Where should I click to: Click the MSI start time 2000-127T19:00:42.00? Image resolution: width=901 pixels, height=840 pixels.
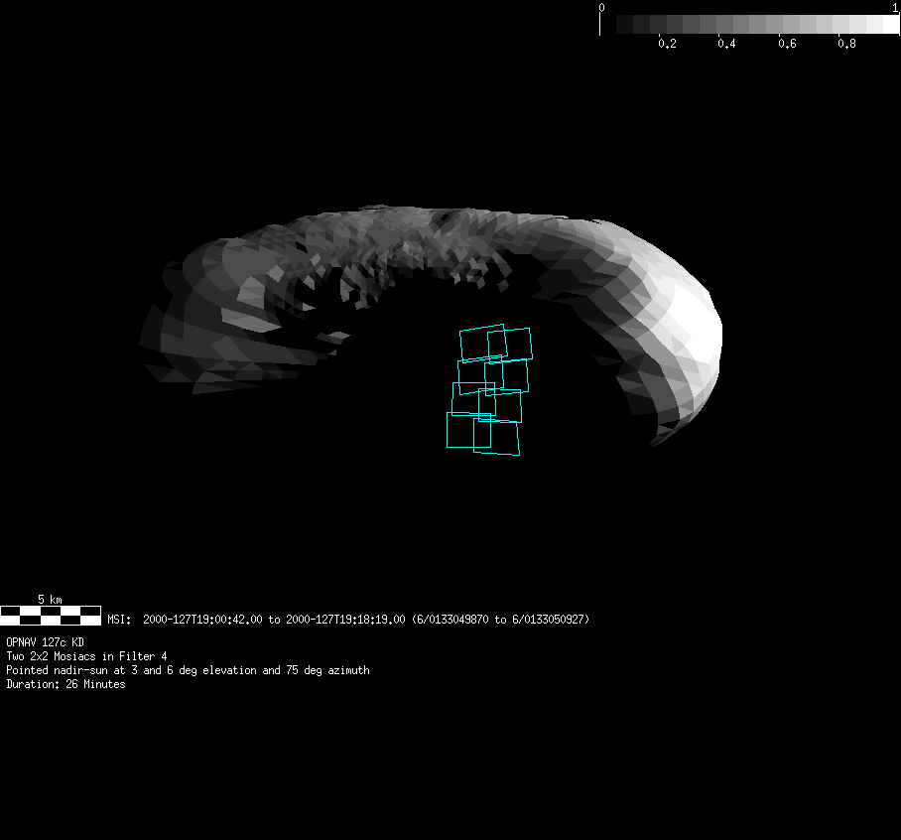[x=202, y=620]
